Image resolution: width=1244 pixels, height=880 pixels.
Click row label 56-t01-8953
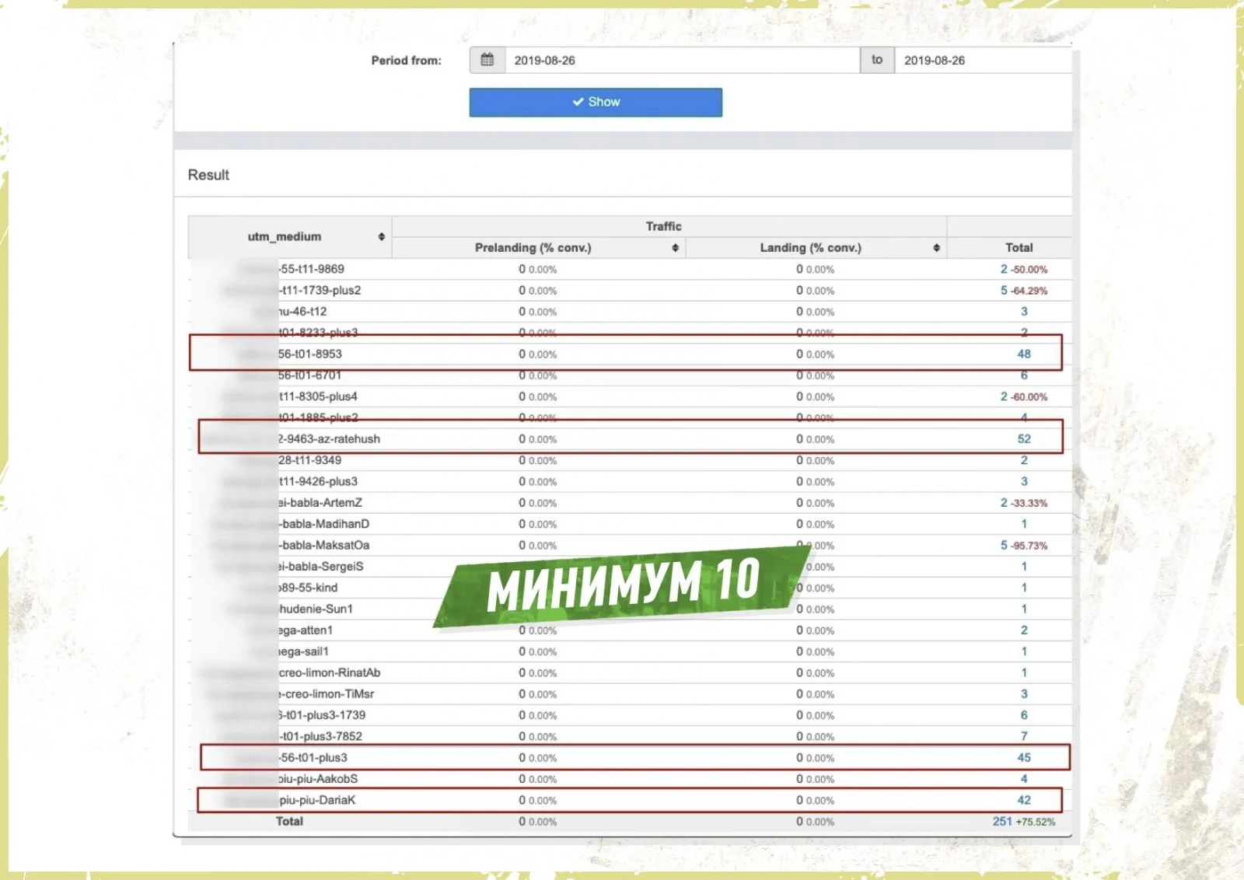[x=310, y=354]
